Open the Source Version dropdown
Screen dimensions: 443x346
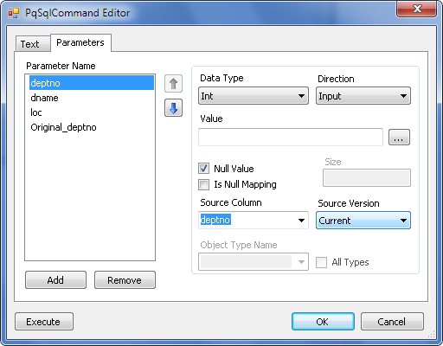363,221
